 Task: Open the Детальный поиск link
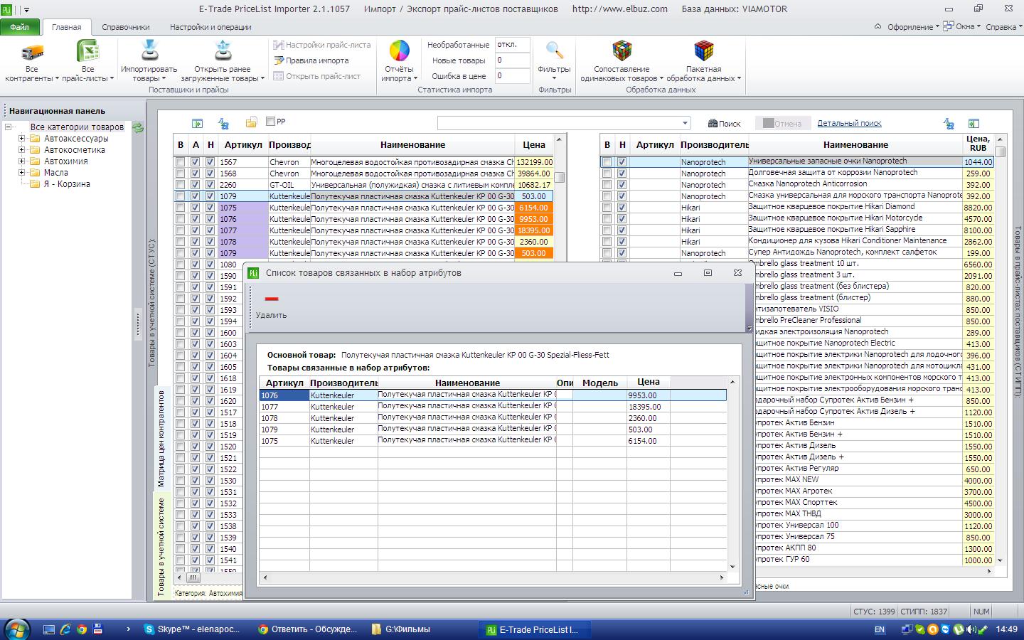(849, 123)
